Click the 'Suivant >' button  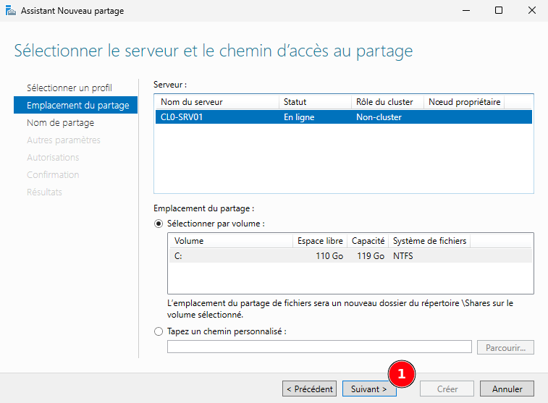pos(369,389)
